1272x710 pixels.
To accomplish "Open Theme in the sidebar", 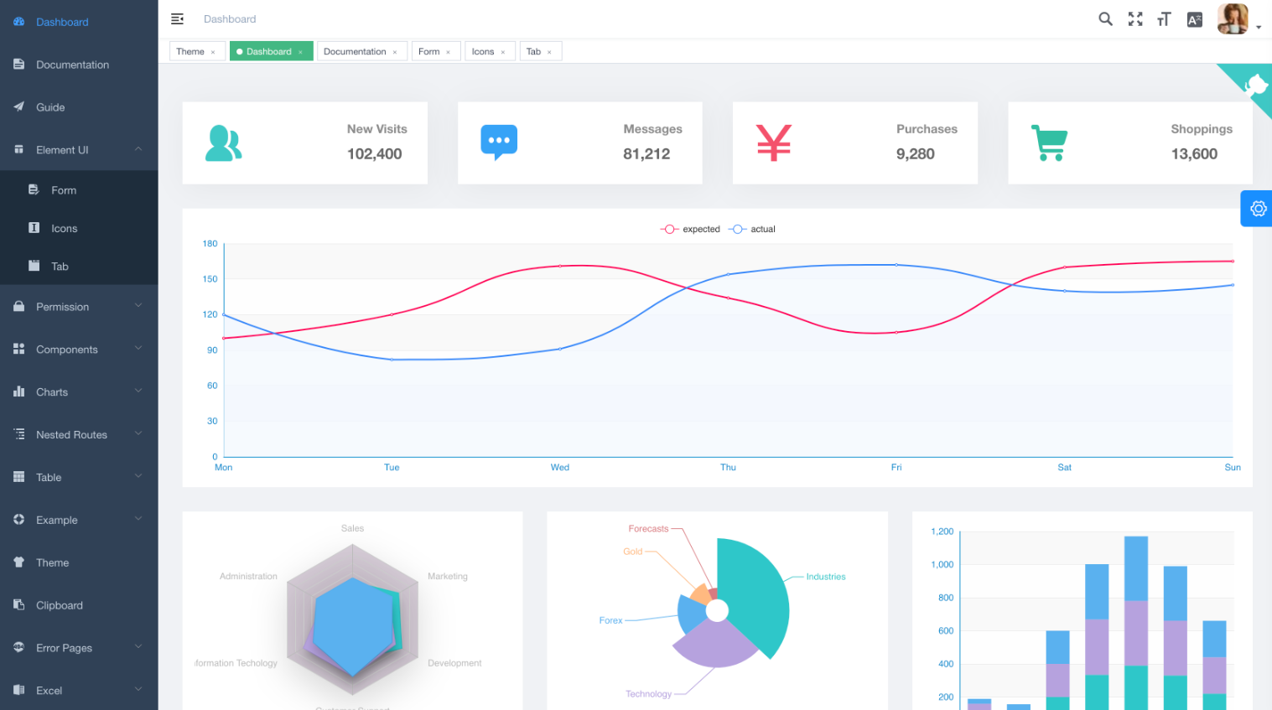I will tap(79, 562).
